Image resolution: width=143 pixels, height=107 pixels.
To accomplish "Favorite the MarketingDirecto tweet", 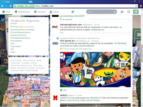I will point(119,33).
